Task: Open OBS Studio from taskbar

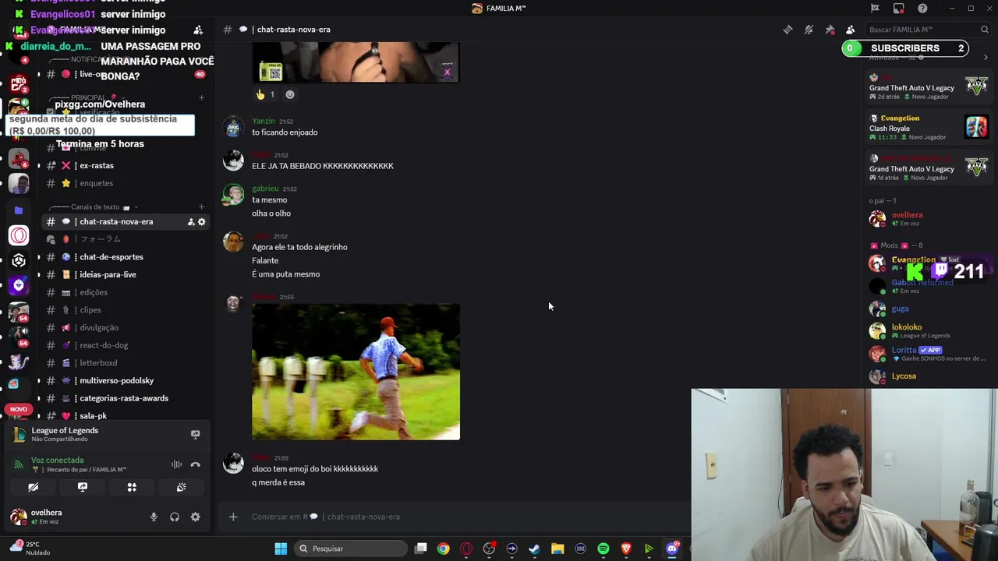Action: tap(489, 549)
